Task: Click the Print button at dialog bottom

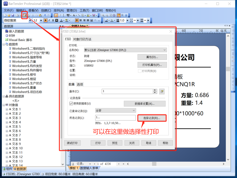Action: coord(98,143)
